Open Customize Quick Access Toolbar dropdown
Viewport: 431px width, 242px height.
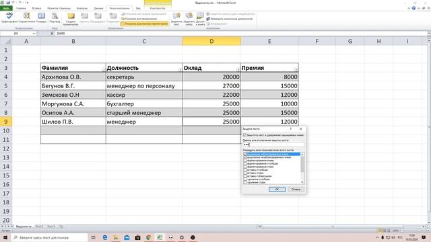(27, 3)
